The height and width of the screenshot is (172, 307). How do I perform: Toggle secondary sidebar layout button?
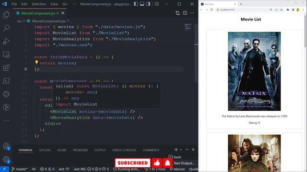[x=148, y=4]
